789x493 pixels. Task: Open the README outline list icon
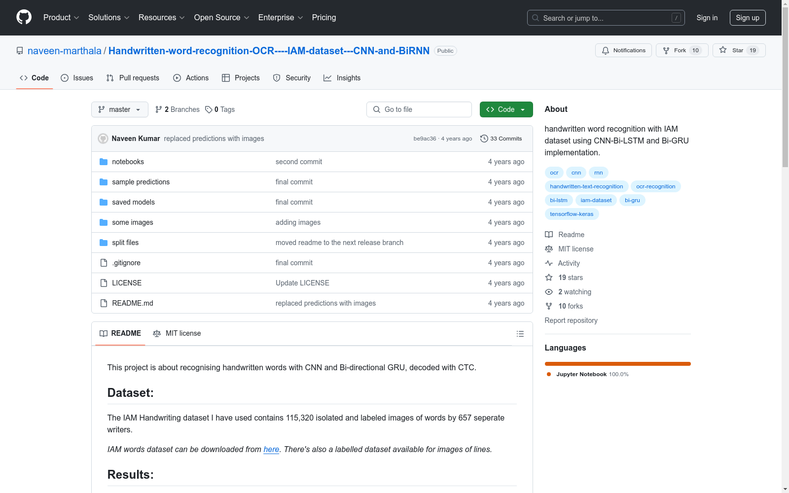[520, 334]
